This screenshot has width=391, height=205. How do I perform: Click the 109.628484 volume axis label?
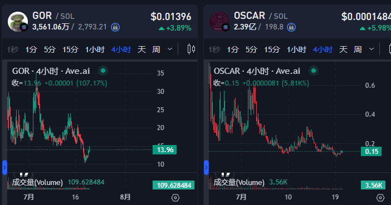point(174,186)
